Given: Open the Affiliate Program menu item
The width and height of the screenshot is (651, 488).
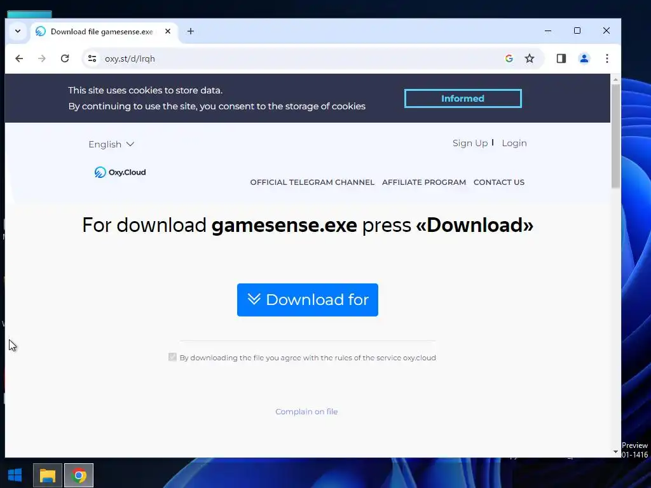Looking at the screenshot, I should pyautogui.click(x=424, y=182).
